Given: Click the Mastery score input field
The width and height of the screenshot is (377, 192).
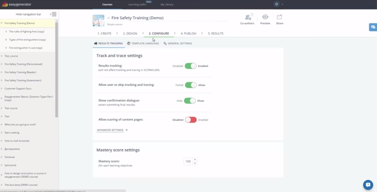Looking at the screenshot, I should click(x=188, y=162).
